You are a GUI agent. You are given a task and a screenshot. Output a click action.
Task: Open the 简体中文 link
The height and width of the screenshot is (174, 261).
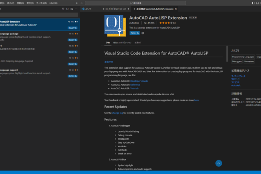click(x=109, y=62)
